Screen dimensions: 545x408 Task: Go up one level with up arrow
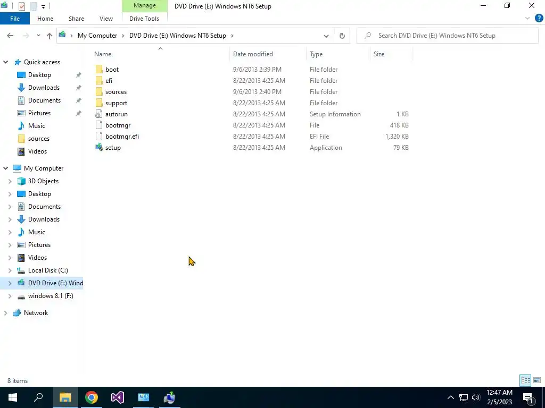click(49, 36)
